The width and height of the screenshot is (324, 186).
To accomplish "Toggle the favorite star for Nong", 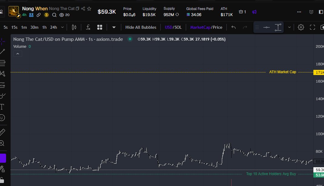I will point(89,9).
